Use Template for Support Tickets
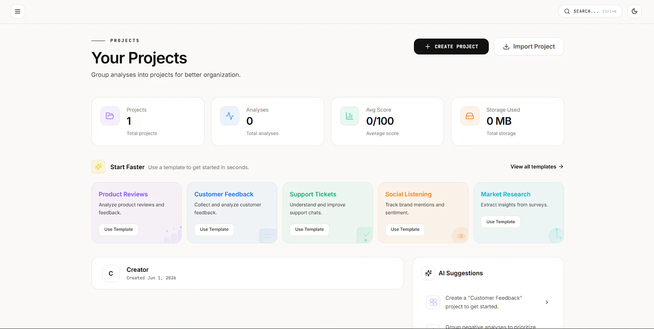 (309, 229)
